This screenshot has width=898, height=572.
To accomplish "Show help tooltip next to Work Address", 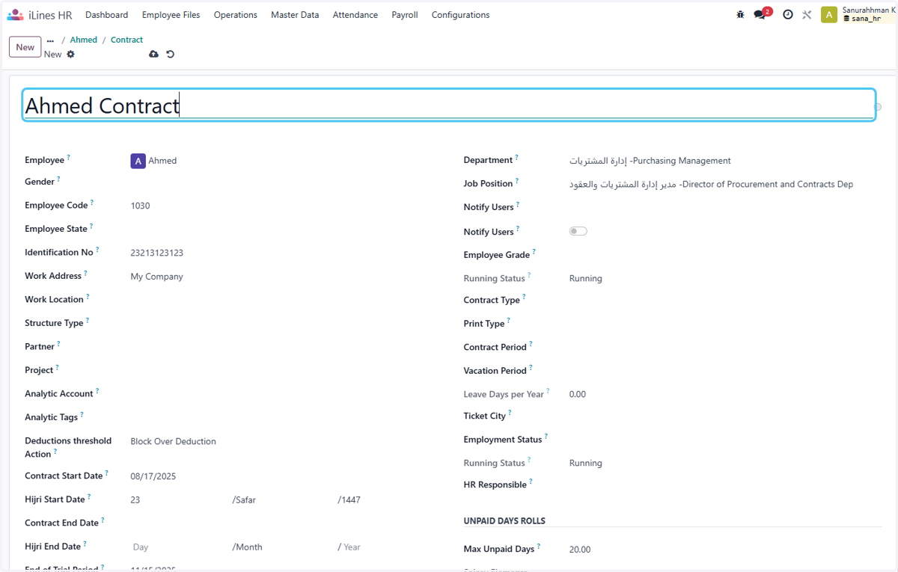I will [x=85, y=274].
